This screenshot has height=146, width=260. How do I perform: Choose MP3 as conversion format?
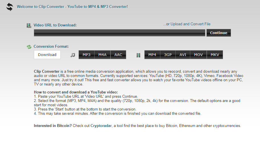click(87, 55)
